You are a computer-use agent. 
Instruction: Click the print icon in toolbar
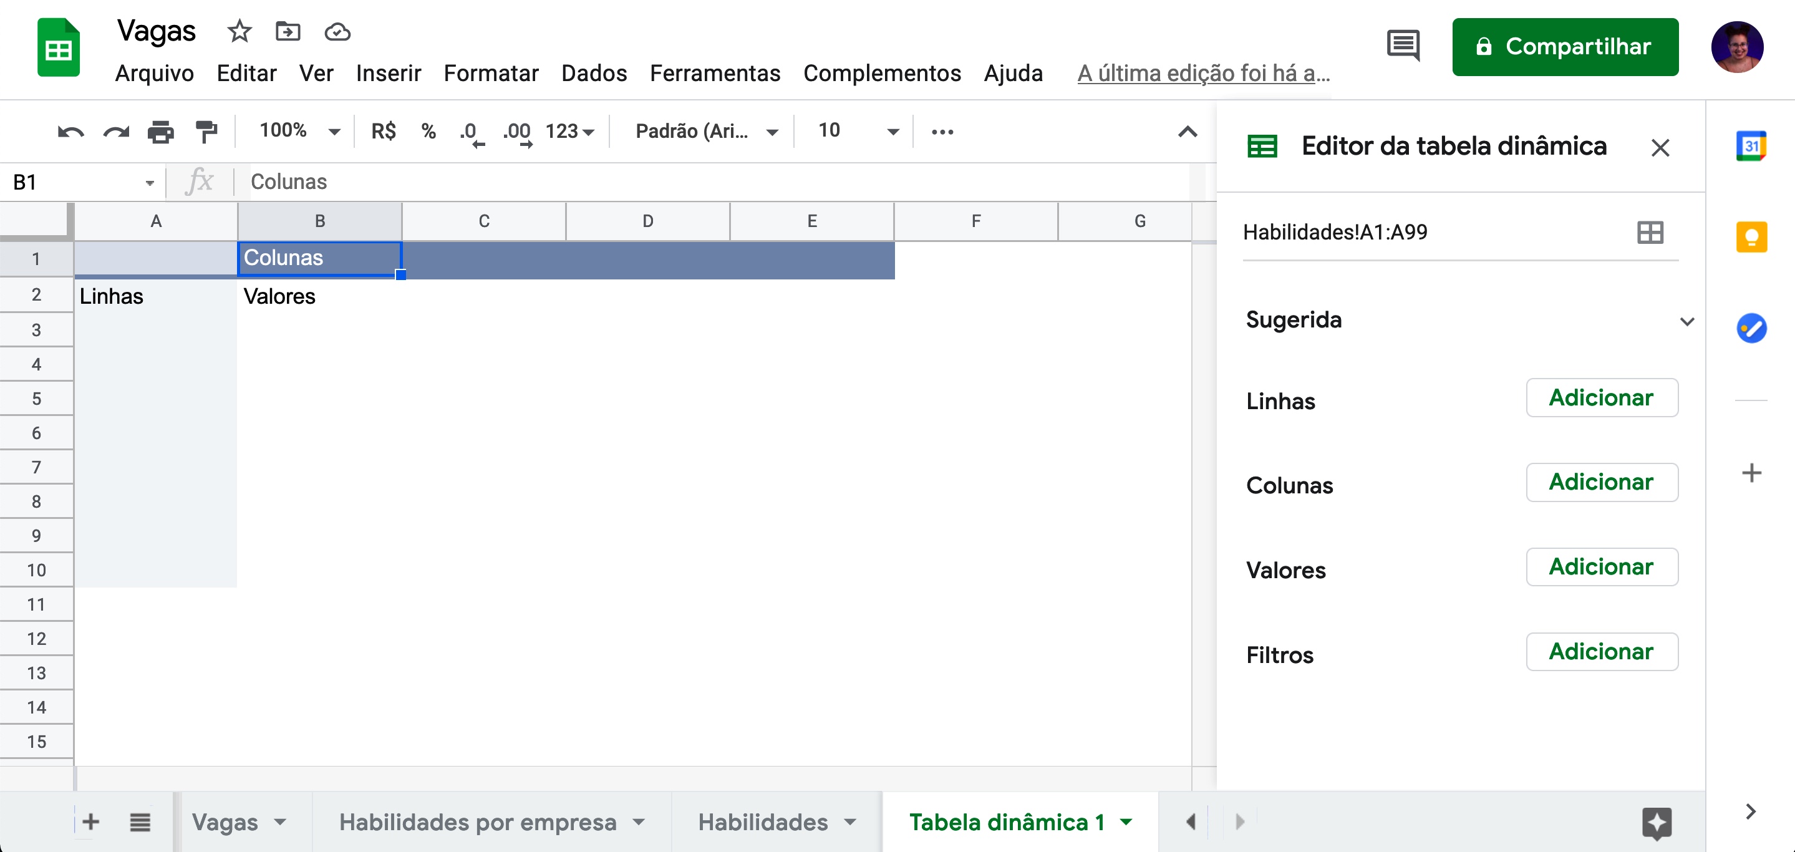161,131
